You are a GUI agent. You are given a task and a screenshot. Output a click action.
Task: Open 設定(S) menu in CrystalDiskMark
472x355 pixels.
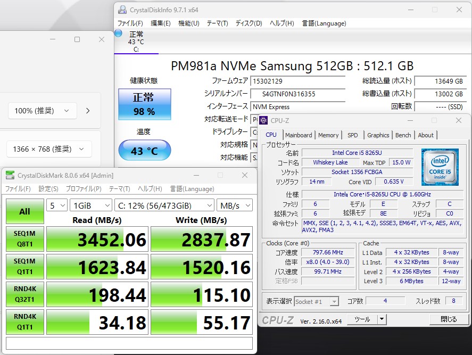pyautogui.click(x=48, y=189)
